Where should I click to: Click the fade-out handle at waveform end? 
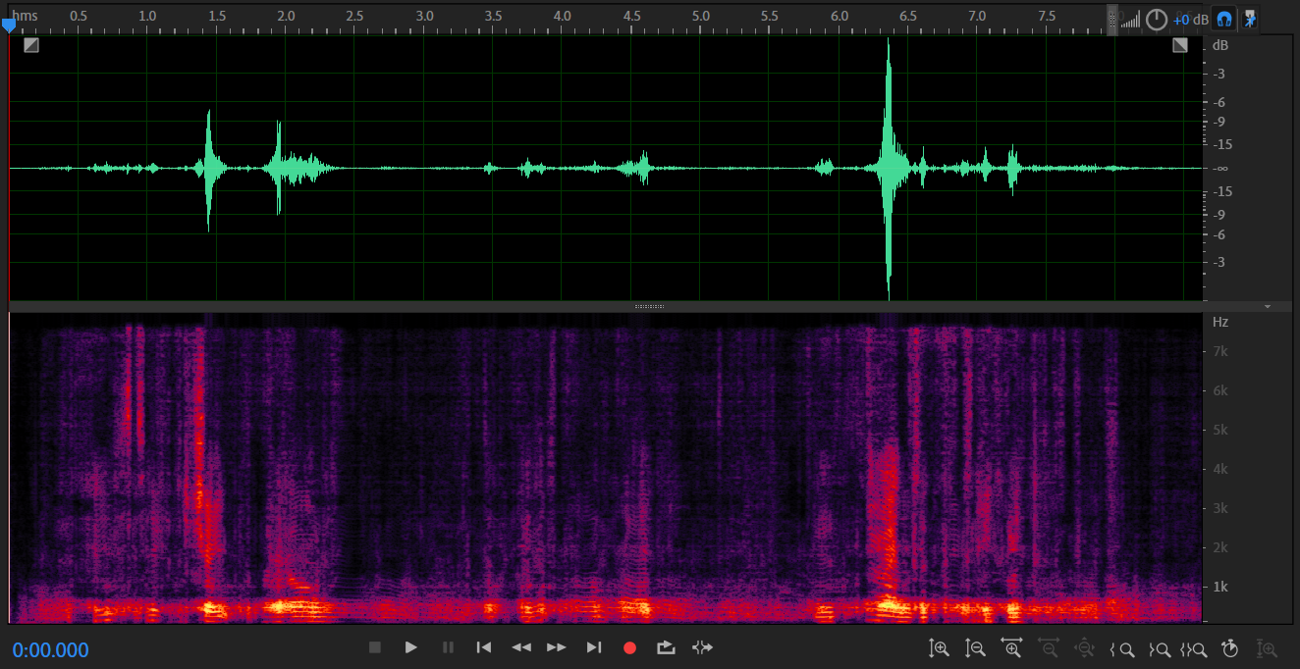coord(1180,45)
